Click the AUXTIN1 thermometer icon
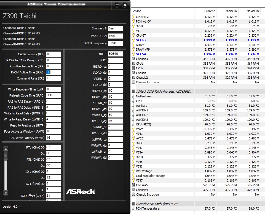Image resolution: width=265 pixels, height=214 pixels. 133,110
